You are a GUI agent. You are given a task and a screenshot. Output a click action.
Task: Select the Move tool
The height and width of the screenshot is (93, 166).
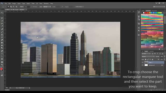[2, 13]
